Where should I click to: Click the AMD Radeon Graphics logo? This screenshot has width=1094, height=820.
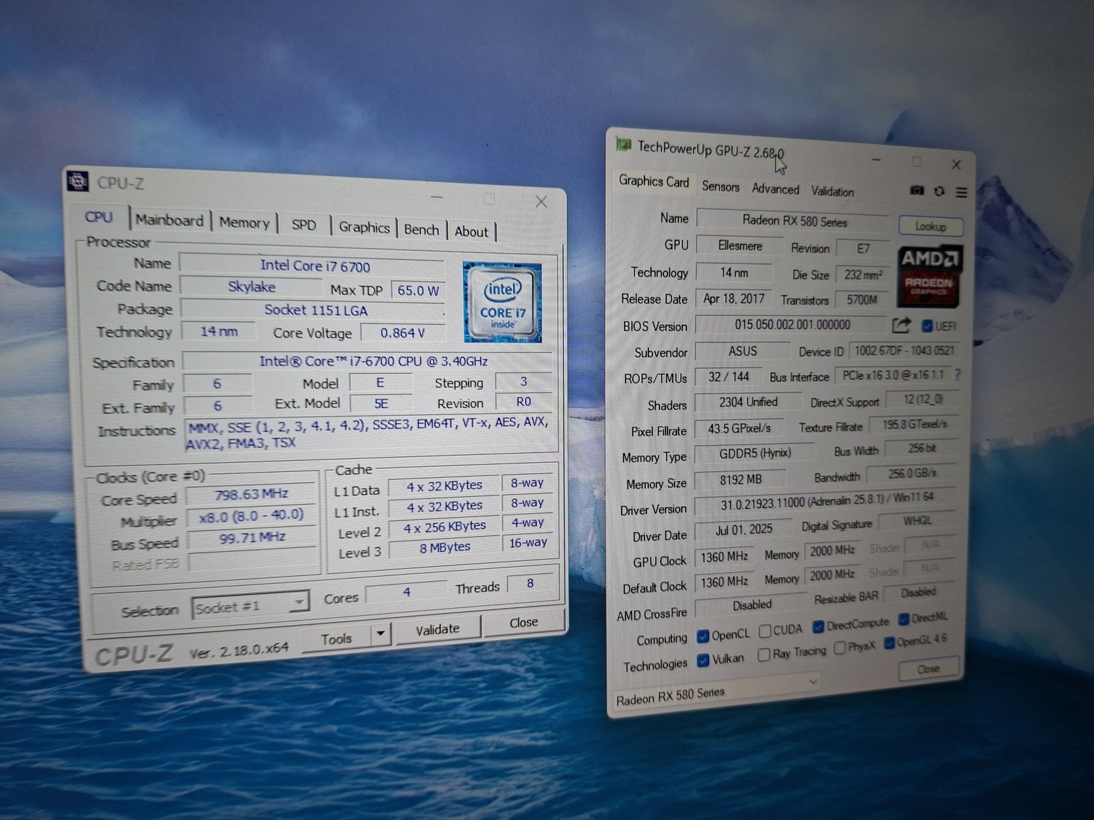(929, 276)
